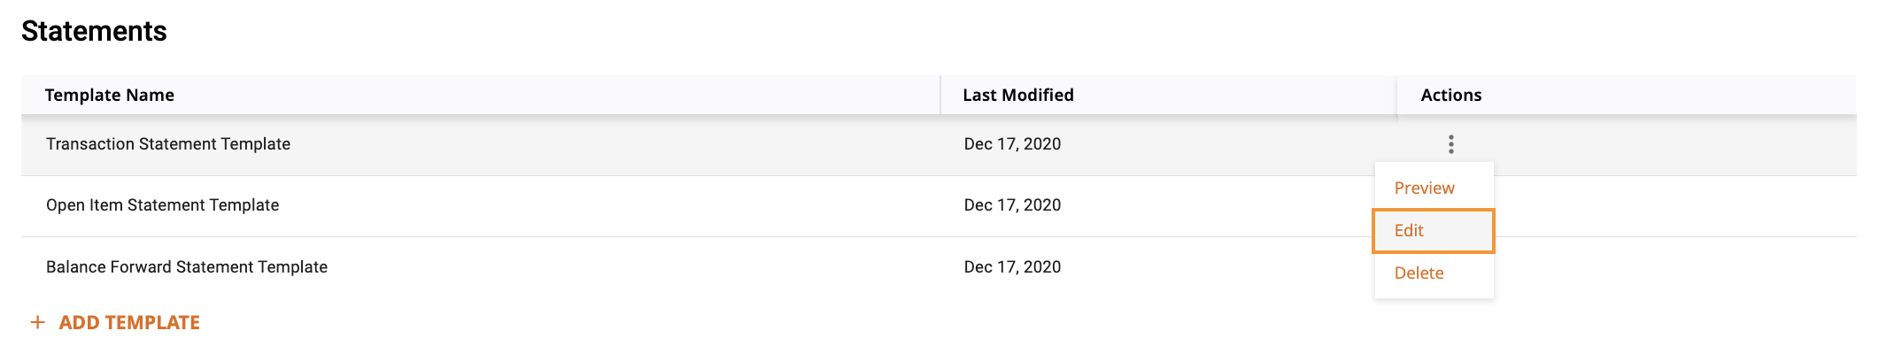1879x354 pixels.
Task: Open the three-dot actions menu icon
Action: click(1450, 144)
